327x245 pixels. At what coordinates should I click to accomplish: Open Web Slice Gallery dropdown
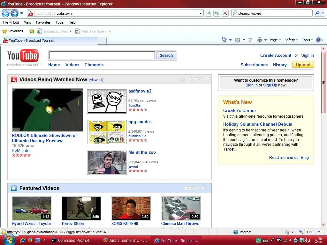[93, 31]
